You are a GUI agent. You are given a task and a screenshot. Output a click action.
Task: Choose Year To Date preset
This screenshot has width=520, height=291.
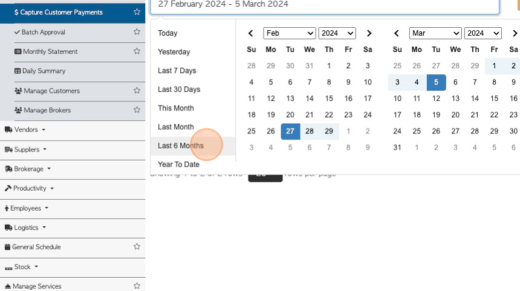coord(193,165)
